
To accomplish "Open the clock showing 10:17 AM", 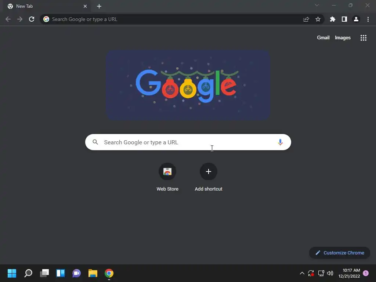I will pyautogui.click(x=349, y=273).
